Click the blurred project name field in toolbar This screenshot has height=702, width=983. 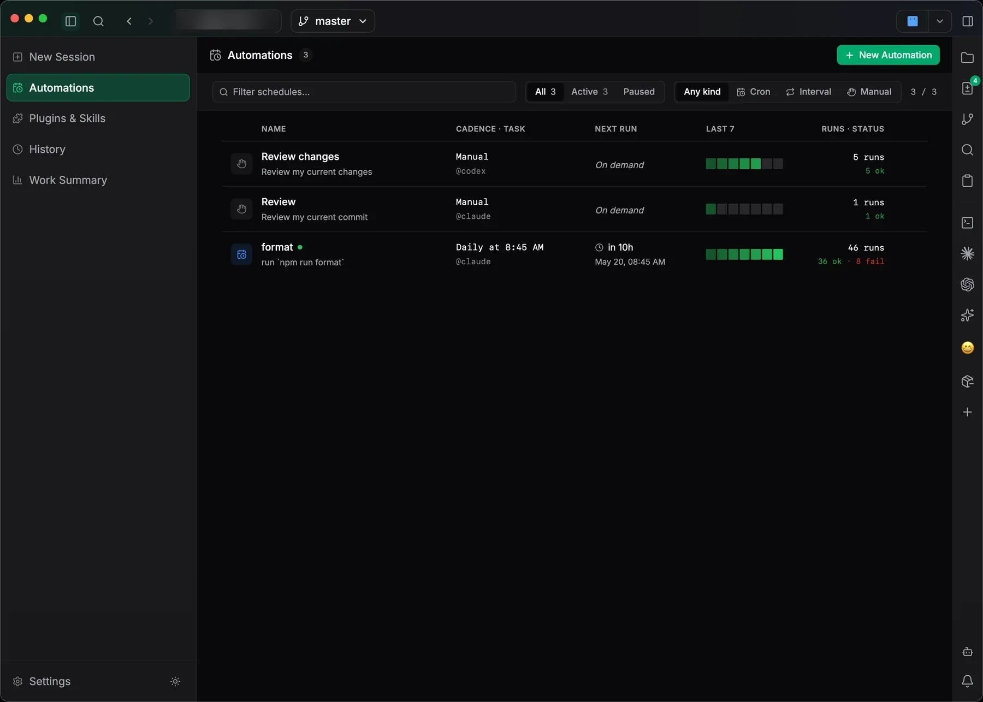point(228,21)
